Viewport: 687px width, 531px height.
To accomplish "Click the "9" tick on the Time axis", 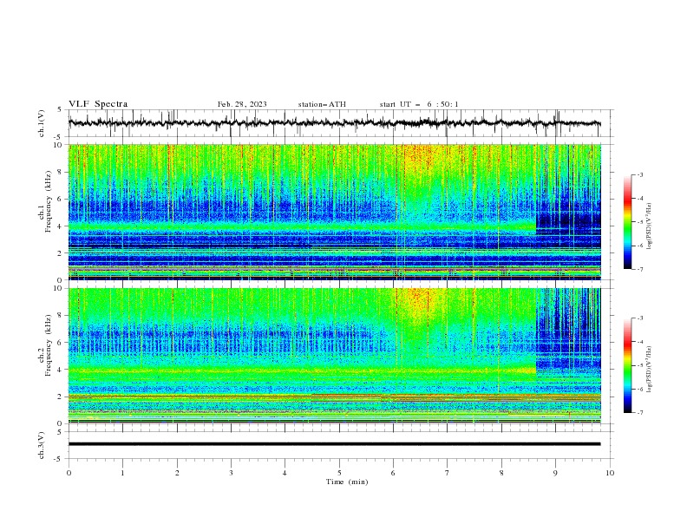I will [x=555, y=473].
